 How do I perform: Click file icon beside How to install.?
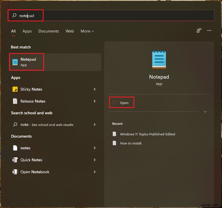(114, 143)
